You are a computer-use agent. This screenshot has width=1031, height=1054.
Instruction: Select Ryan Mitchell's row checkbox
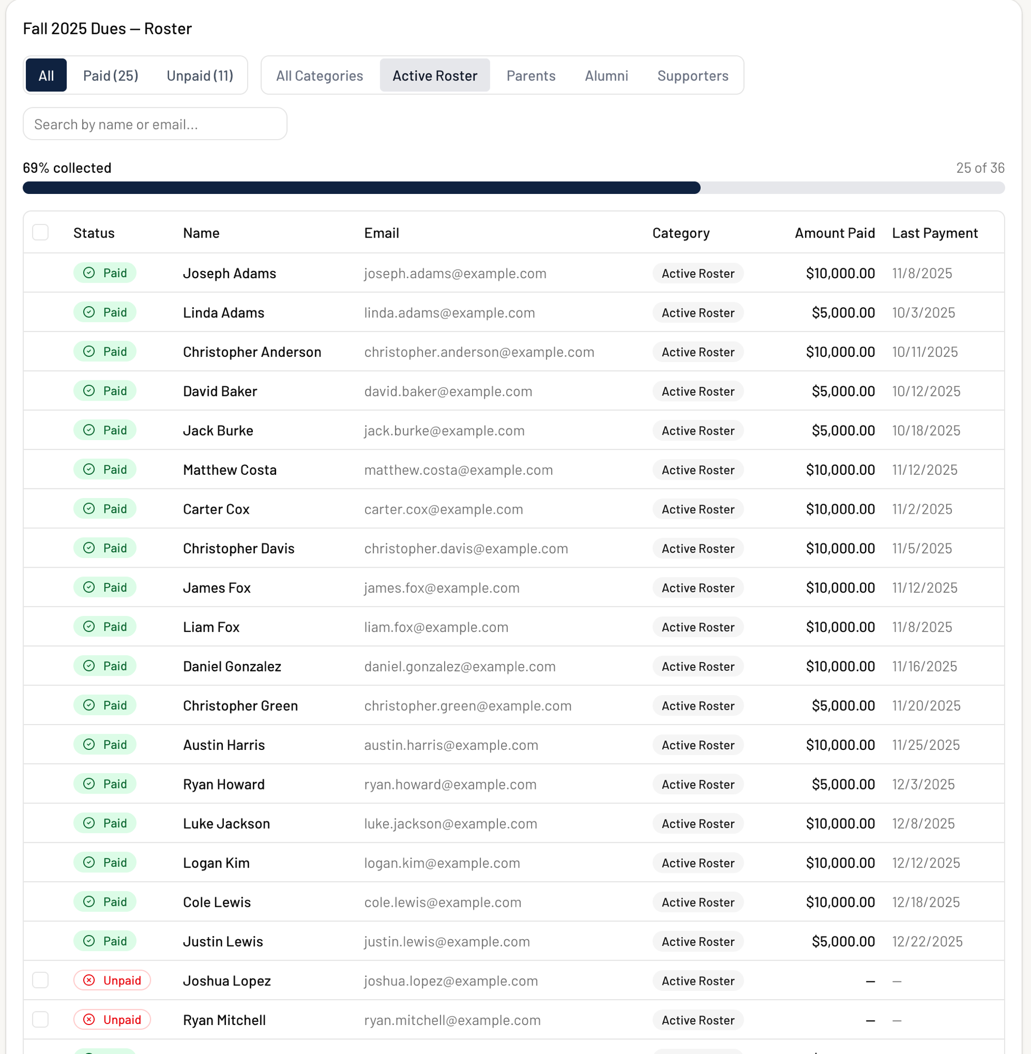click(41, 1020)
